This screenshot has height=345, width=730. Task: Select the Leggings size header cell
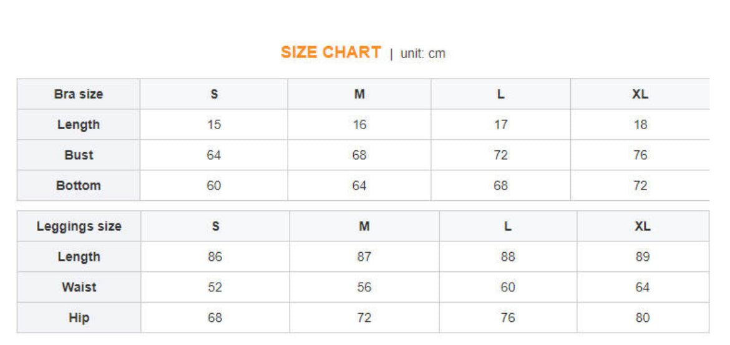(x=79, y=226)
